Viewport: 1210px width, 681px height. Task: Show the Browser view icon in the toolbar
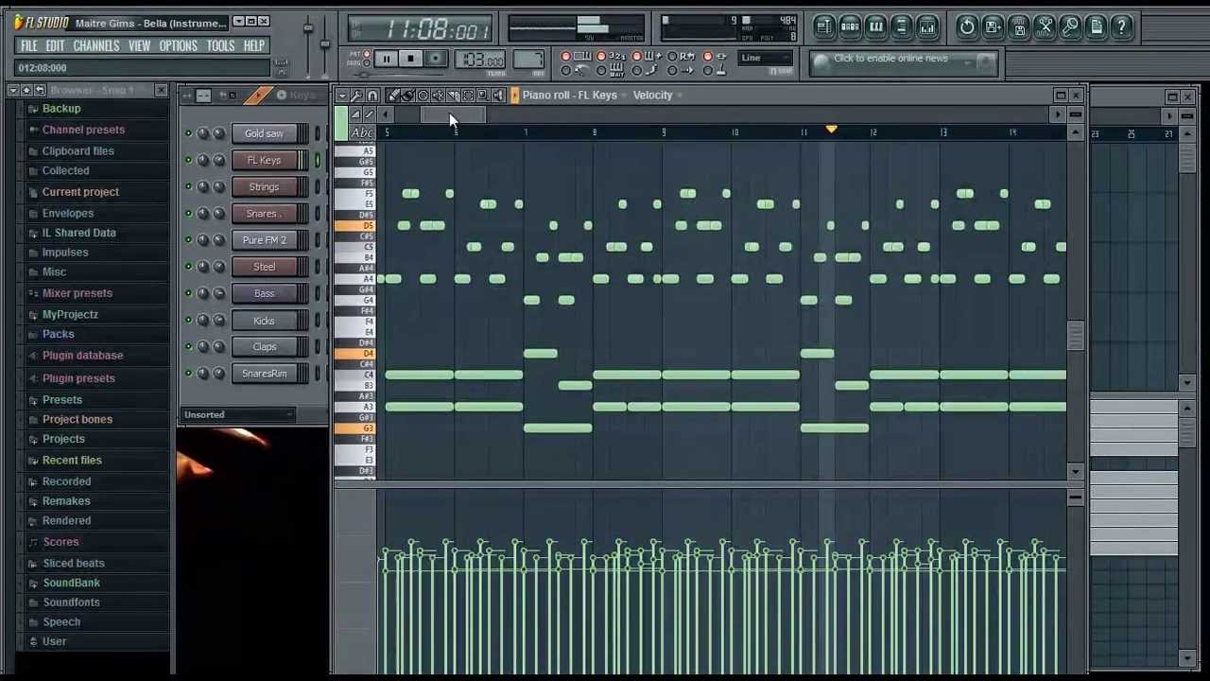point(901,26)
